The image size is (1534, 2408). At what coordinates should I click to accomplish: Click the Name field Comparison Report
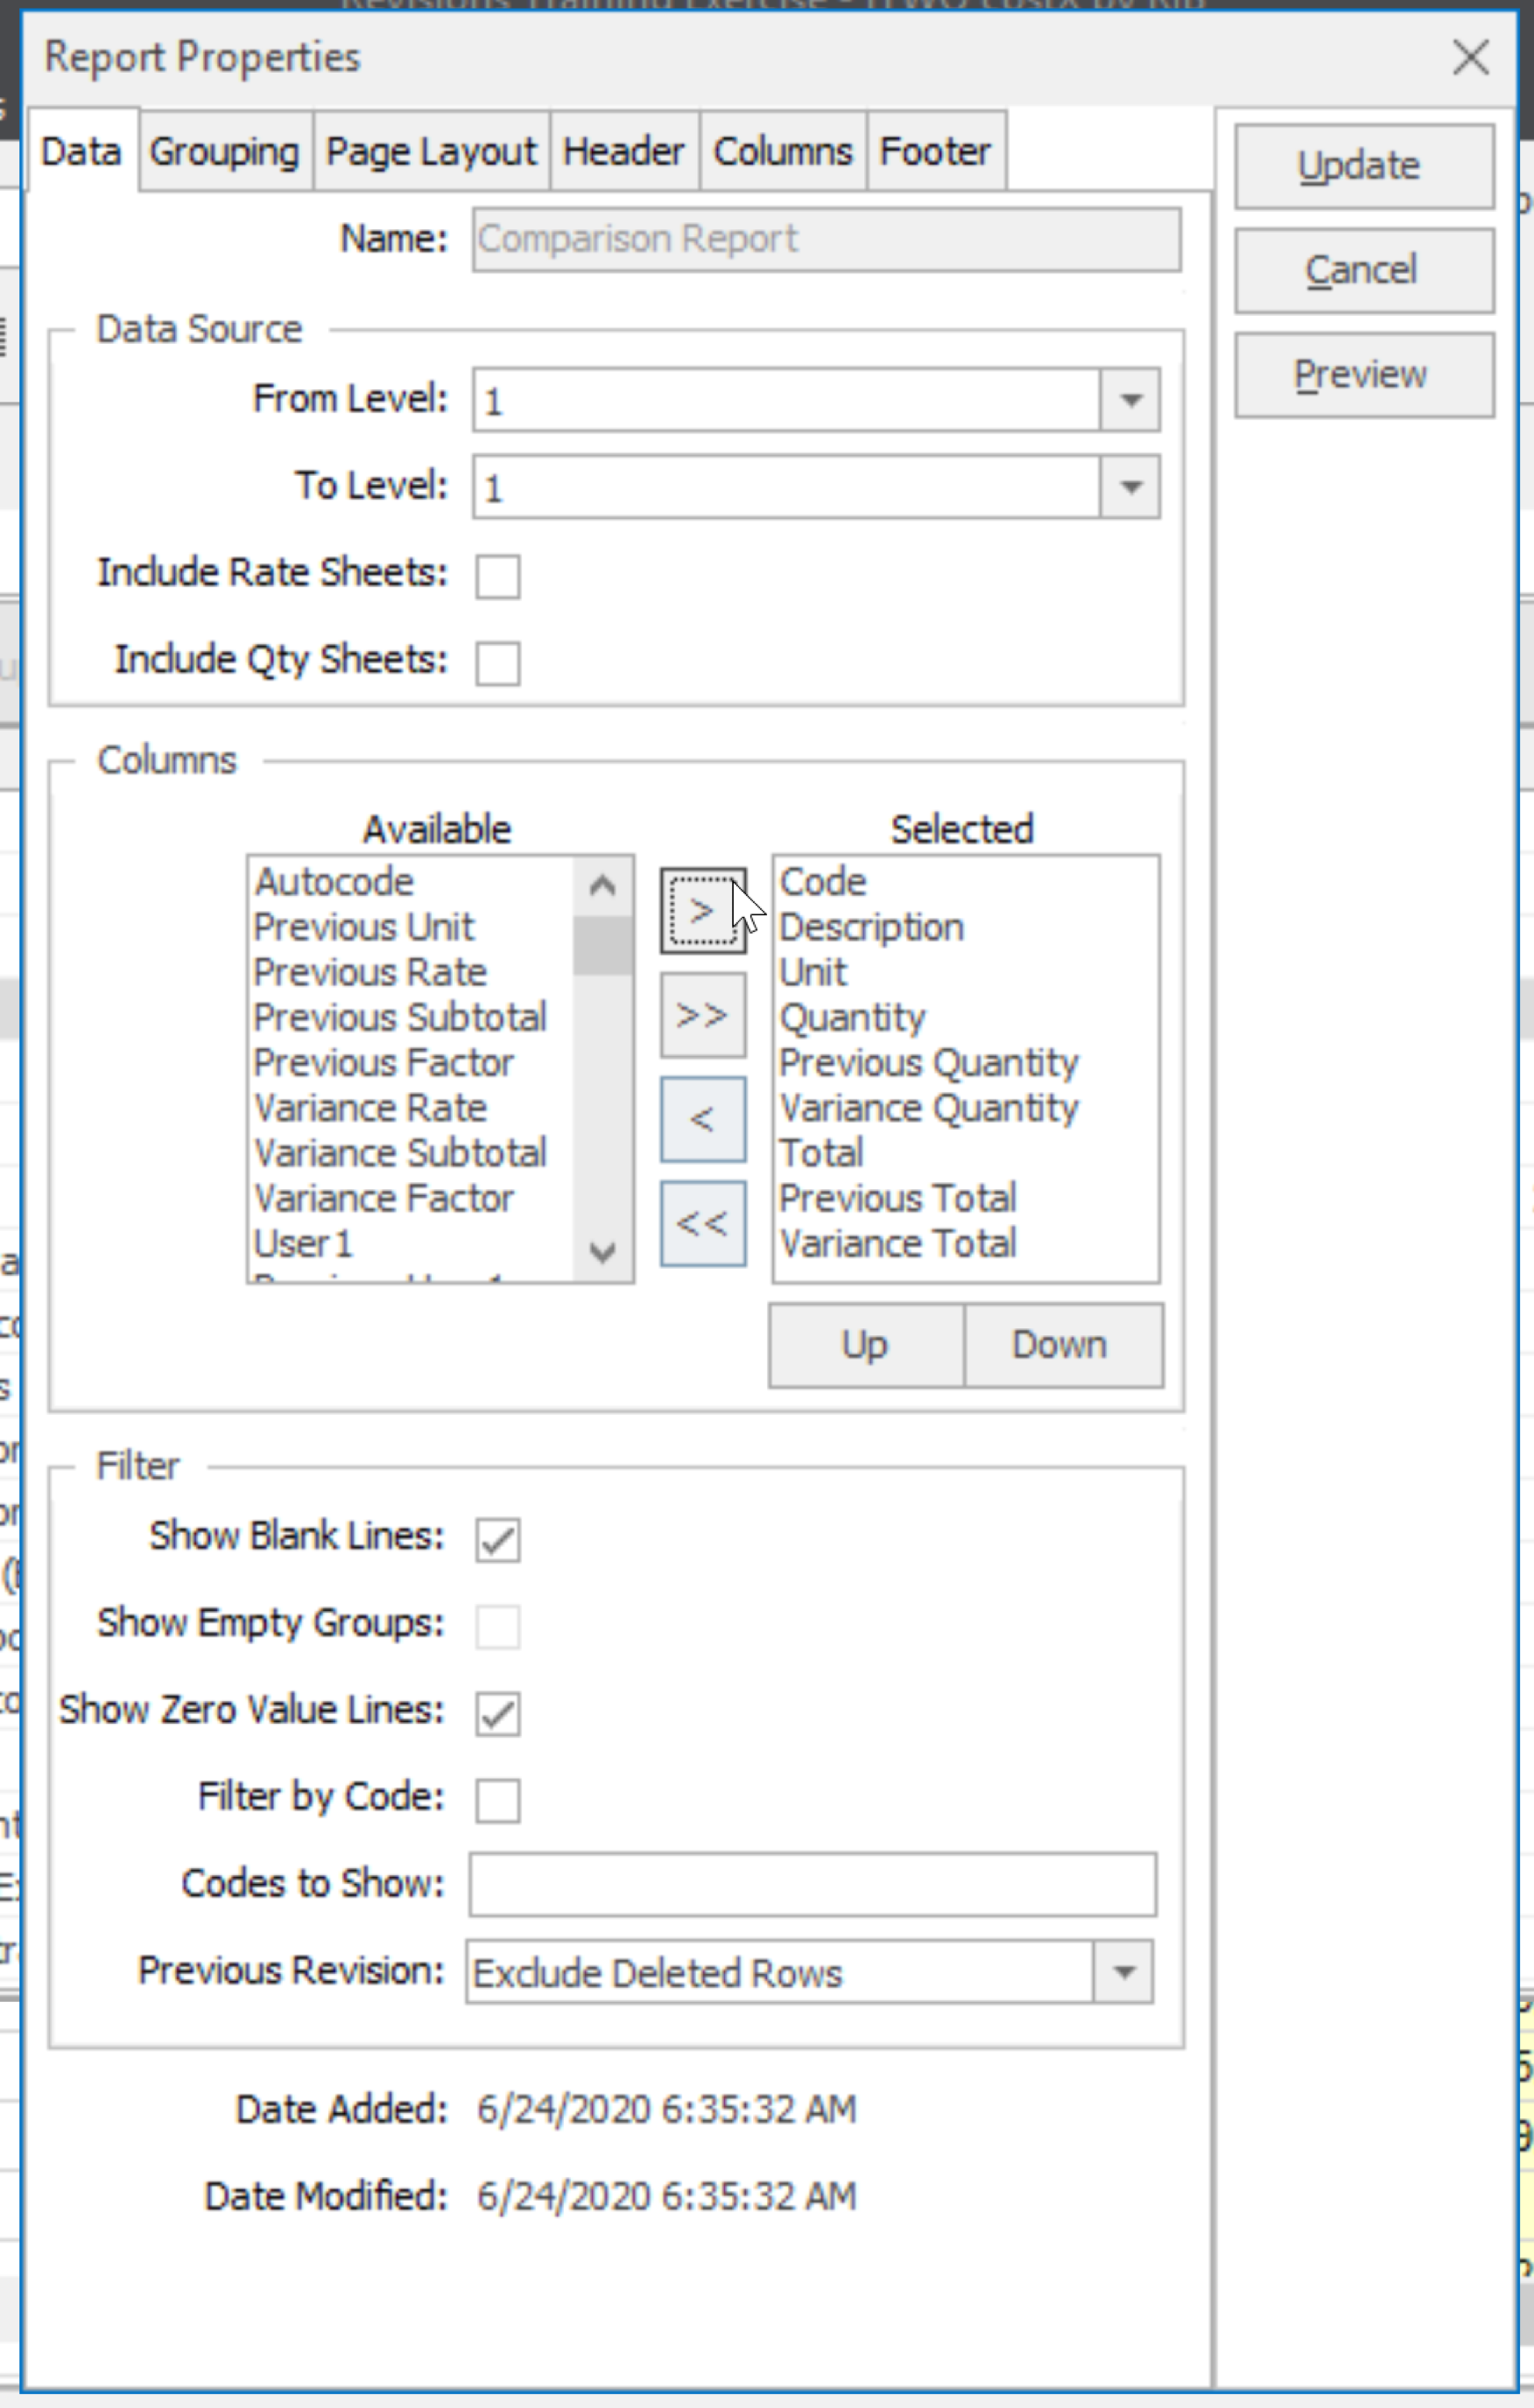coord(827,239)
